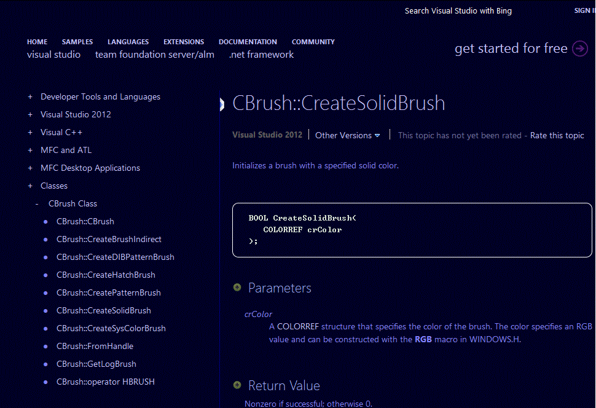Click the Developer Tools and Languages label
Image resolution: width=596 pixels, height=408 pixels.
[100, 97]
